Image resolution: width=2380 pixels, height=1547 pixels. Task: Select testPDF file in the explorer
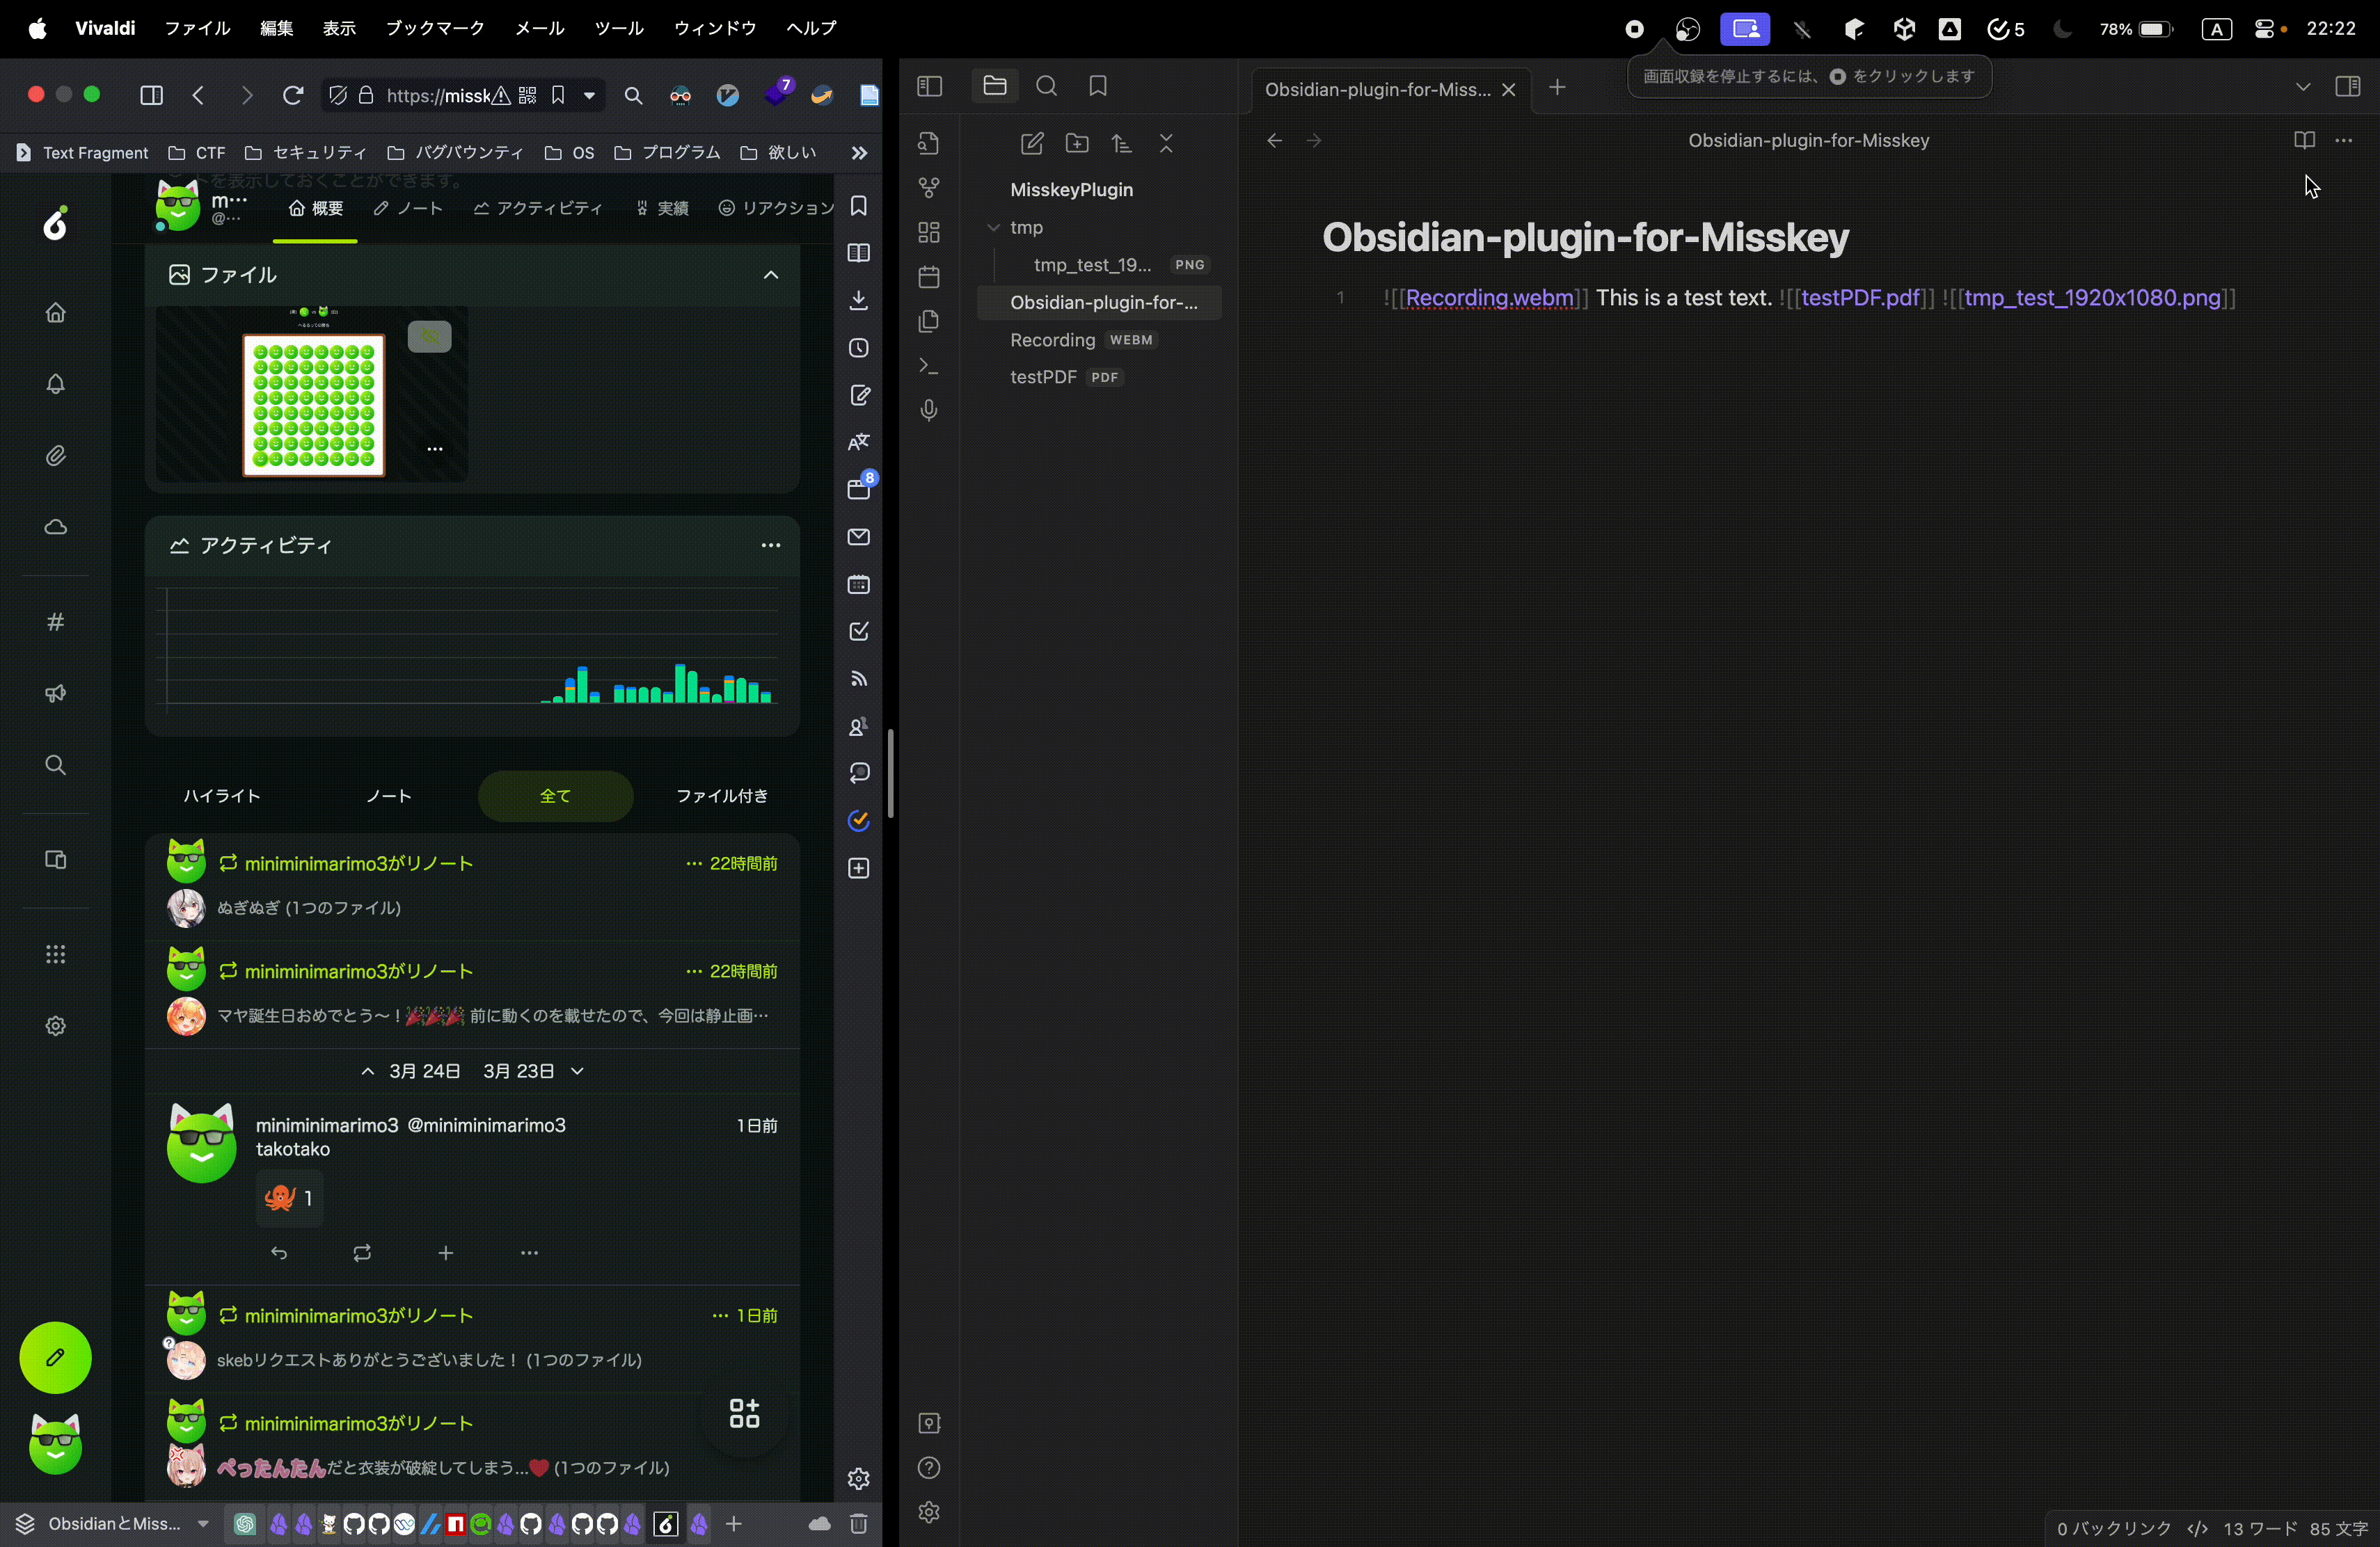pyautogui.click(x=1043, y=377)
